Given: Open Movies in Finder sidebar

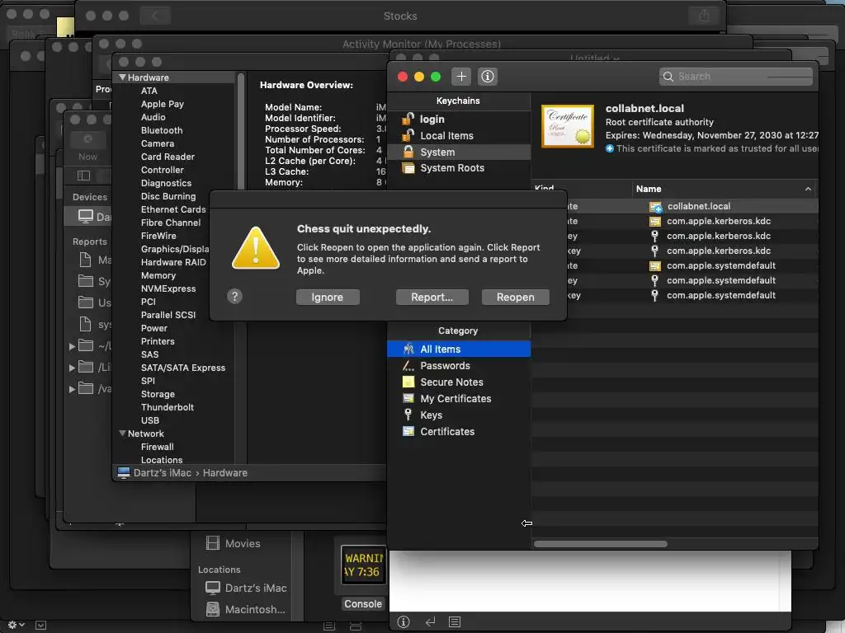Looking at the screenshot, I should pyautogui.click(x=243, y=544).
